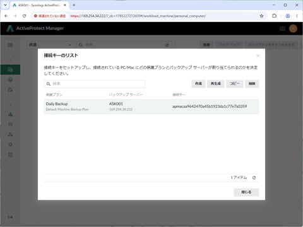Open a new browser tab
Image resolution: width=303 pixels, height=227 pixels.
74,5
